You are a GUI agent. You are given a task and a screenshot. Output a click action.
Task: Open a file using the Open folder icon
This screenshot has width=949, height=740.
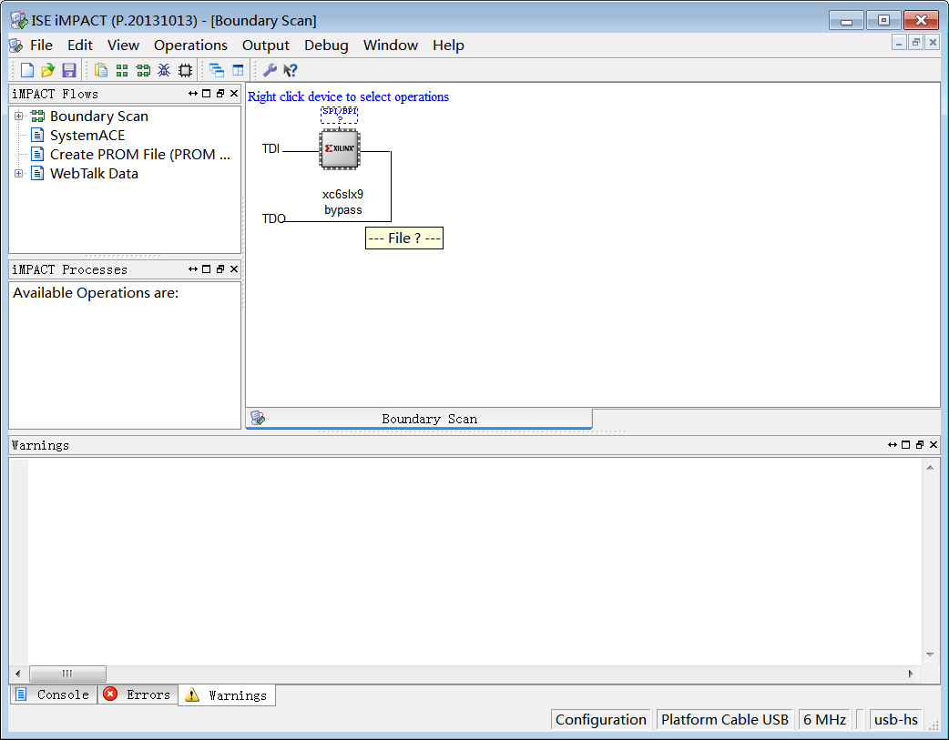(47, 69)
